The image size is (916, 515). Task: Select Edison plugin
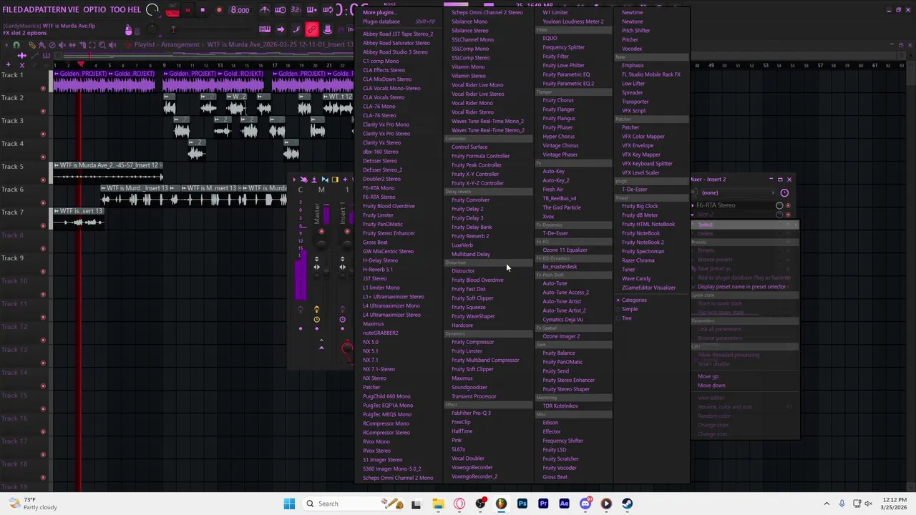pyautogui.click(x=550, y=423)
